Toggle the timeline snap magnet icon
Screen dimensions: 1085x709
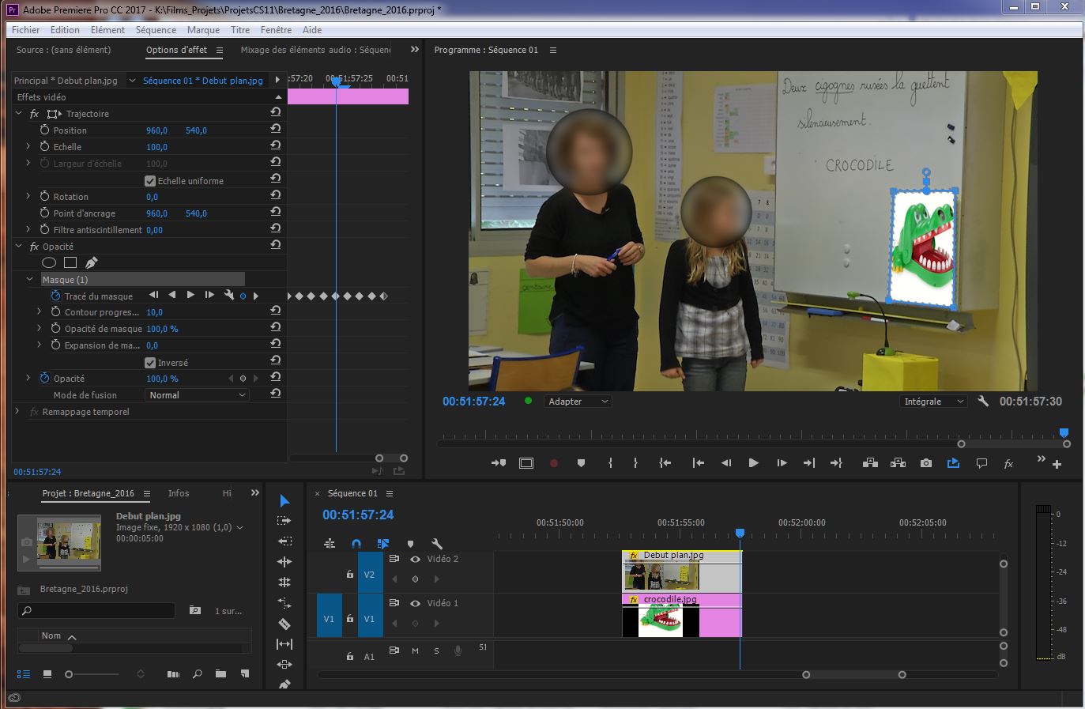[x=356, y=544]
